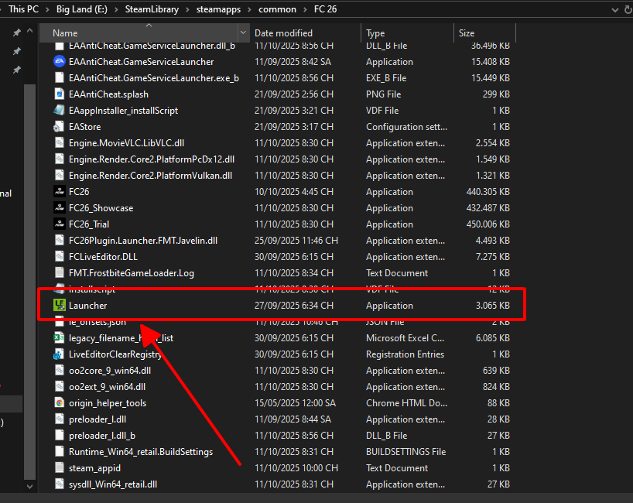Select the EAAntiCheat.splash PNG image icon
Viewport: 633px width, 503px height.
click(x=59, y=94)
